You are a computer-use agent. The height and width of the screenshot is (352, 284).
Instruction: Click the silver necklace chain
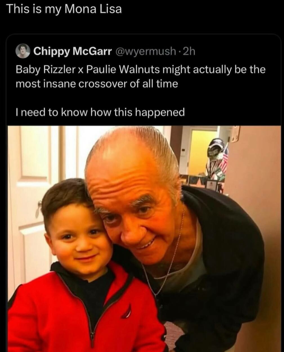pos(166,259)
